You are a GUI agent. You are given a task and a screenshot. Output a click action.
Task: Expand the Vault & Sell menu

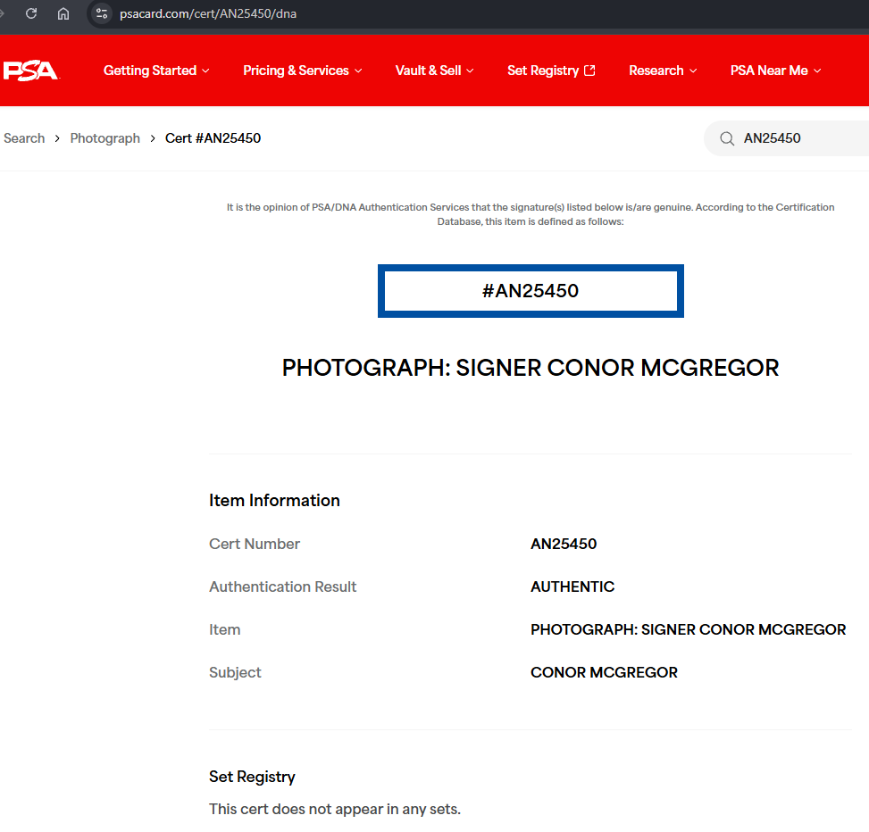click(x=434, y=71)
